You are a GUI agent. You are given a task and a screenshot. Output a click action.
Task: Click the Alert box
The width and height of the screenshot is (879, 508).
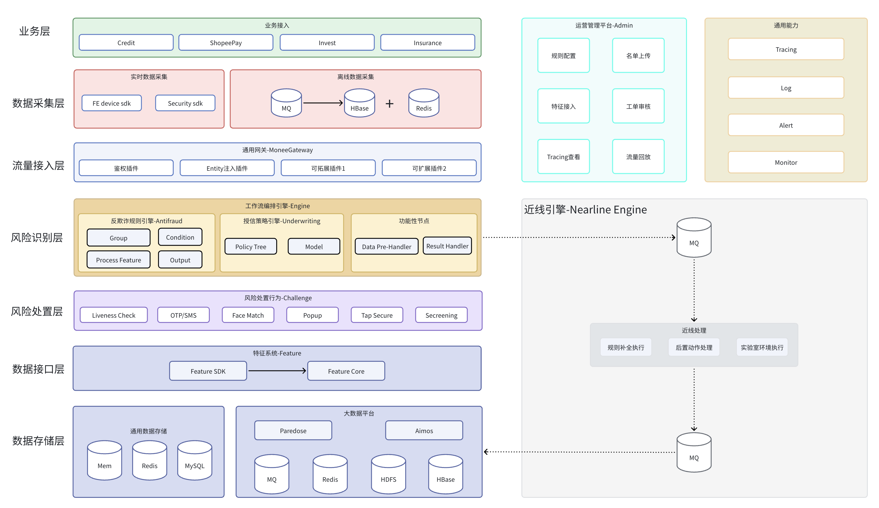[x=786, y=125]
